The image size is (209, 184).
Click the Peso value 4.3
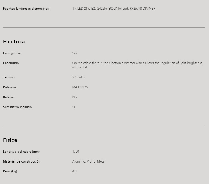(x=74, y=171)
